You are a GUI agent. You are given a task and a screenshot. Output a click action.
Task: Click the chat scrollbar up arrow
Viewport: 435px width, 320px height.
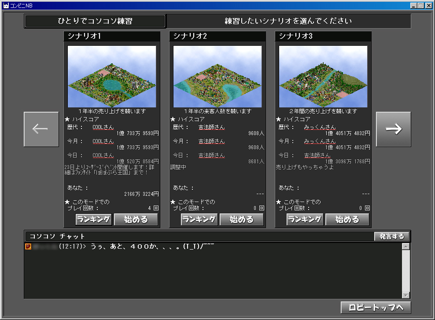(406, 246)
